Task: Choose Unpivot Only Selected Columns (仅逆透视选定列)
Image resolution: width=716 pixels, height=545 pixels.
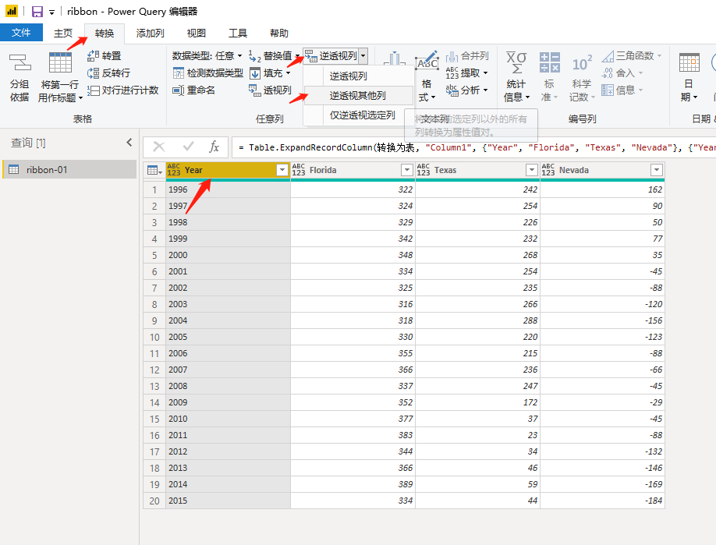Action: coord(362,115)
